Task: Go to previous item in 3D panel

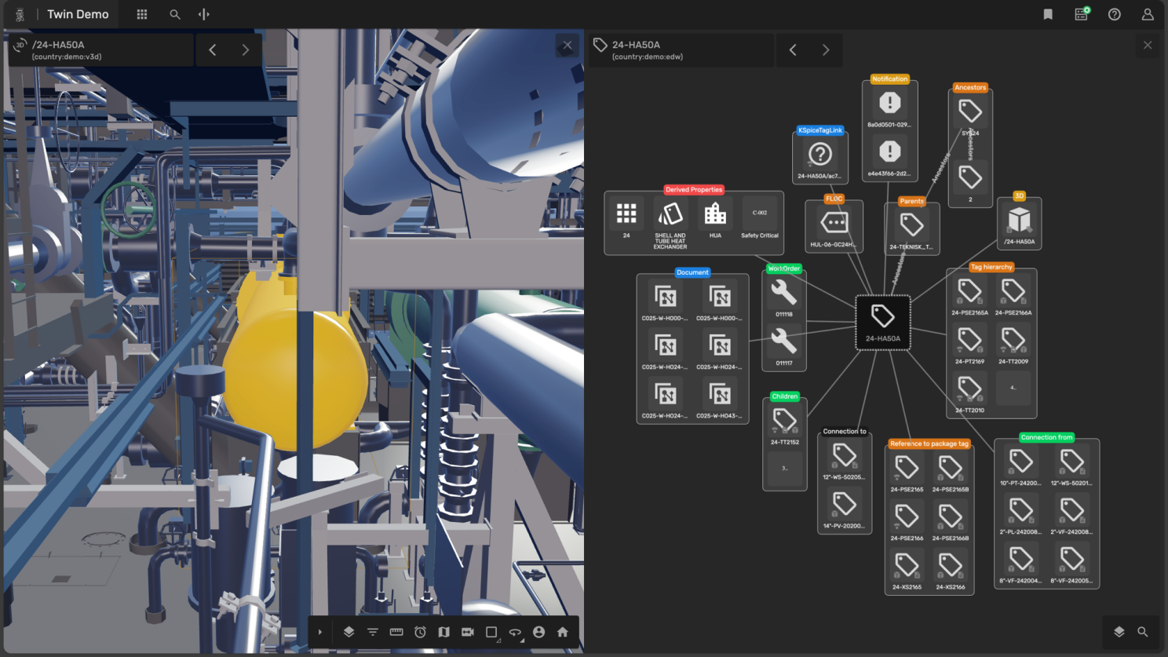Action: [213, 50]
